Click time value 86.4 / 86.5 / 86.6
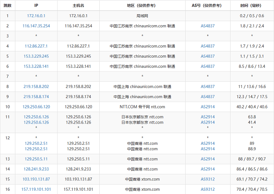The height and width of the screenshot is (194, 274). pos(252,169)
